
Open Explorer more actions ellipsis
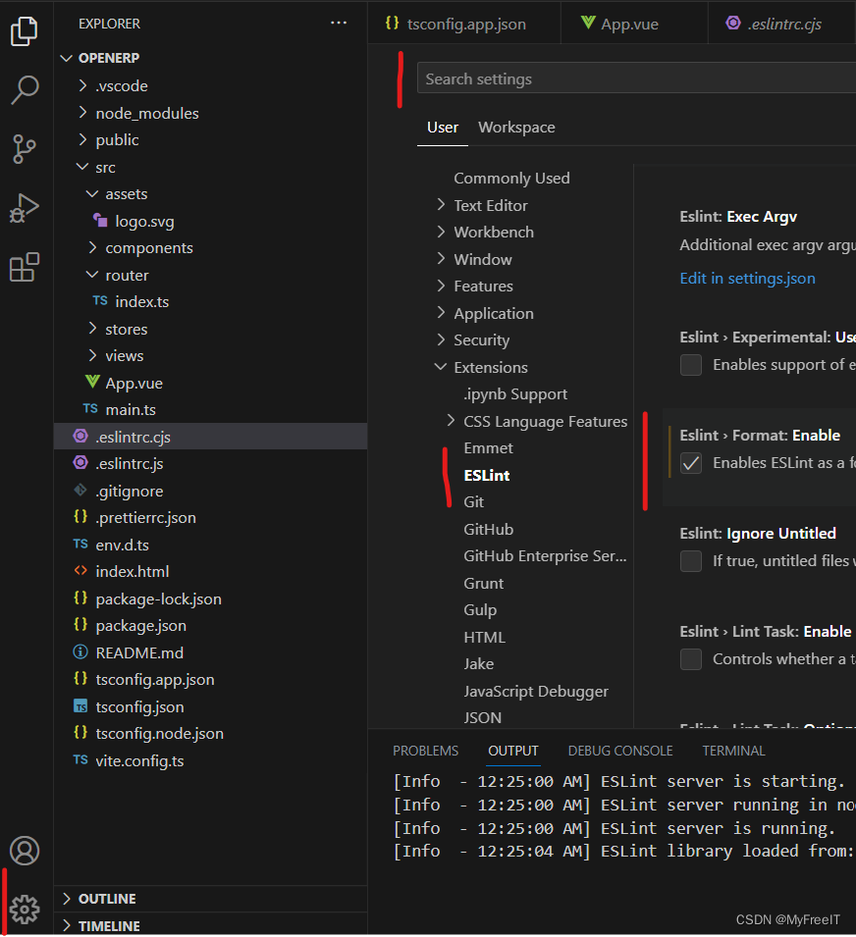point(339,23)
